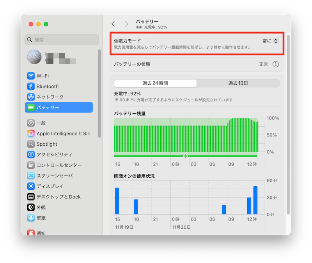
Task: Click the main panel vertical scrollbar
Action: (288, 125)
